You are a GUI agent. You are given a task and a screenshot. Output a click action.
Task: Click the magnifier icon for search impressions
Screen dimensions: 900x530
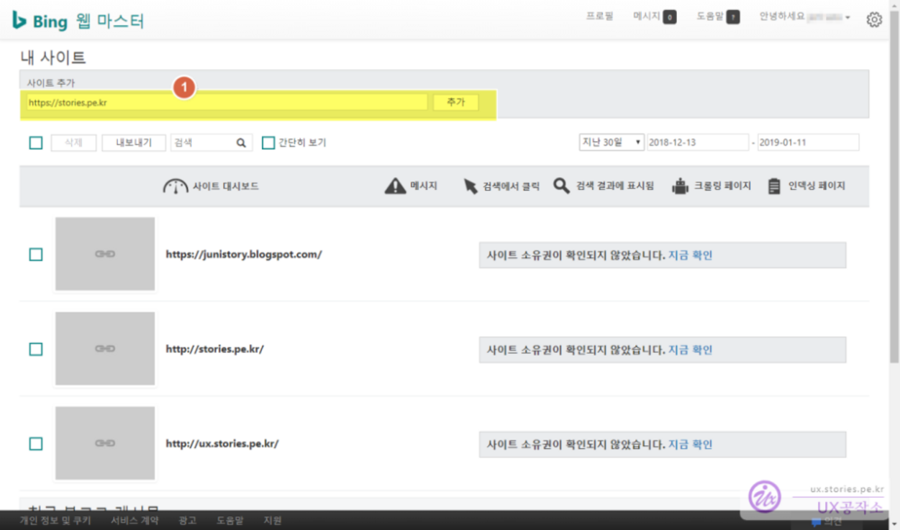click(x=561, y=186)
